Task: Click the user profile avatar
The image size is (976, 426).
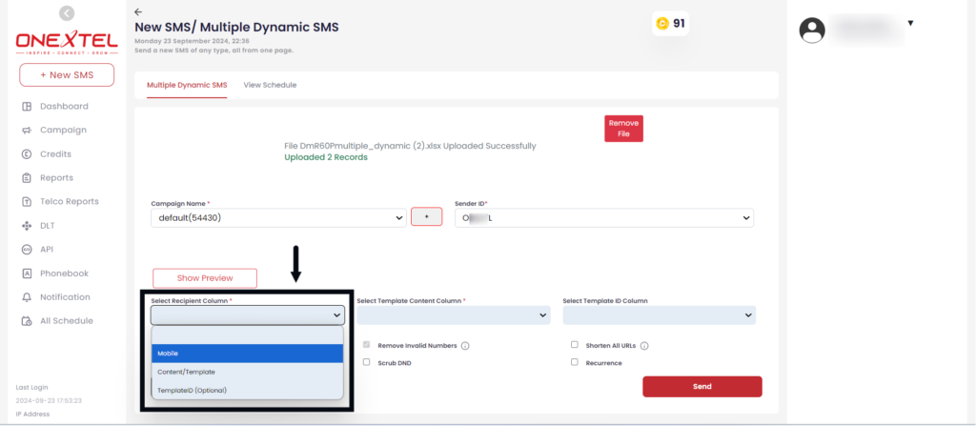Action: (x=812, y=30)
